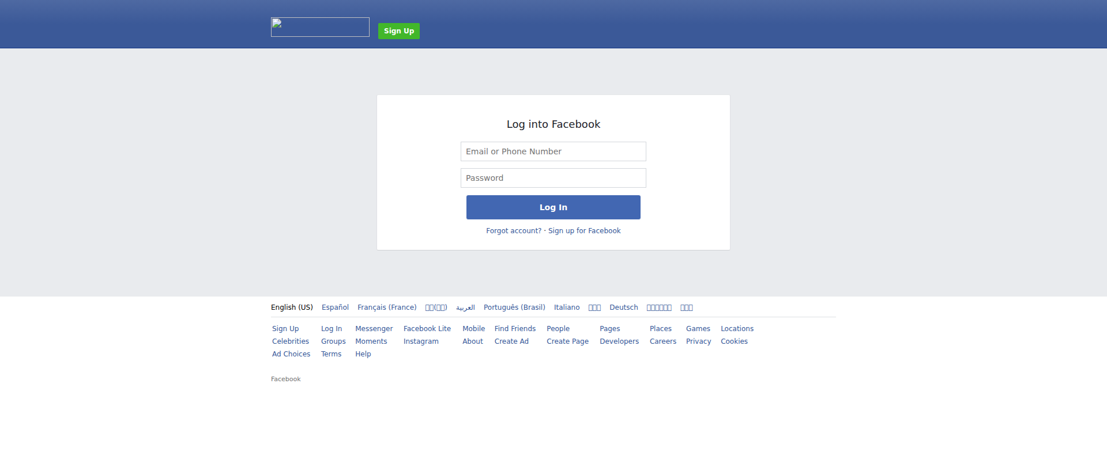
Task: Click the broken Facebook logo image
Action: pos(320,27)
